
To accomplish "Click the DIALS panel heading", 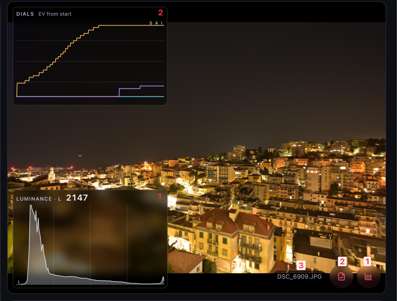I will 25,14.
